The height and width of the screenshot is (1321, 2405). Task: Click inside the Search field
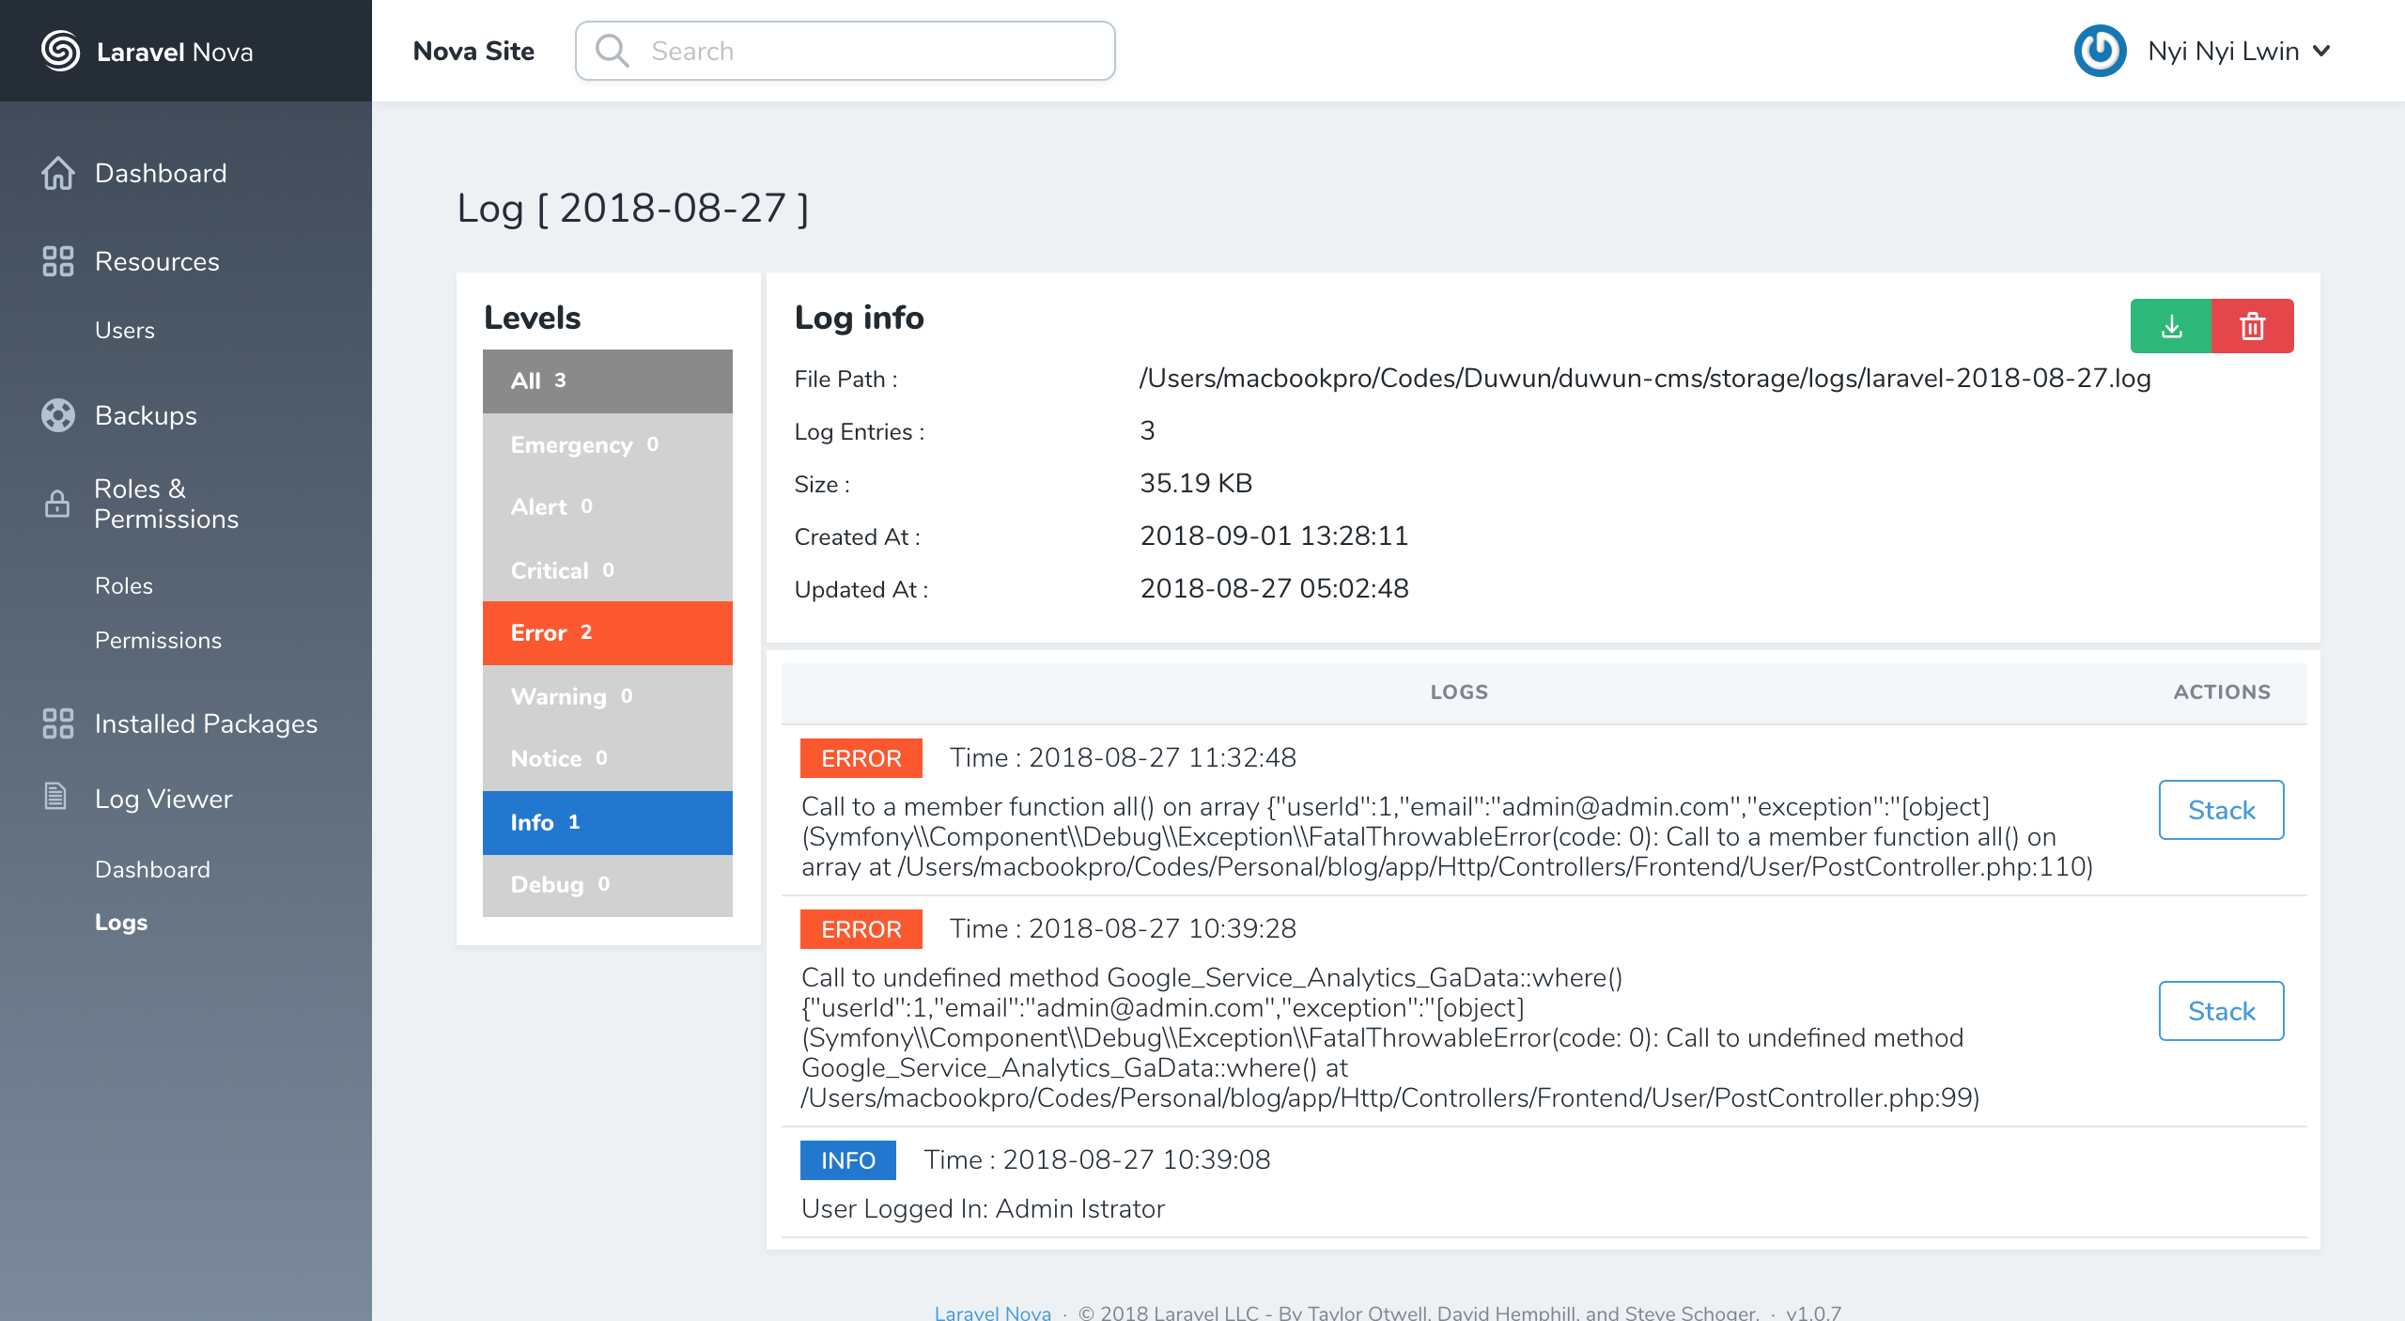pyautogui.click(x=846, y=51)
